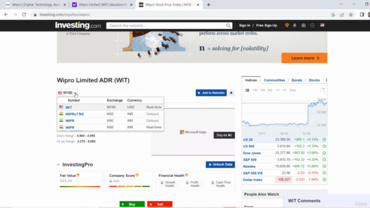Select the 1D chart timeframe
The image size is (370, 208).
[247, 90]
